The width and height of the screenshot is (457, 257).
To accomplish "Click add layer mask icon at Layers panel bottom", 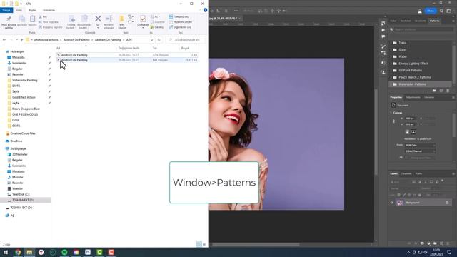I will coord(422,243).
